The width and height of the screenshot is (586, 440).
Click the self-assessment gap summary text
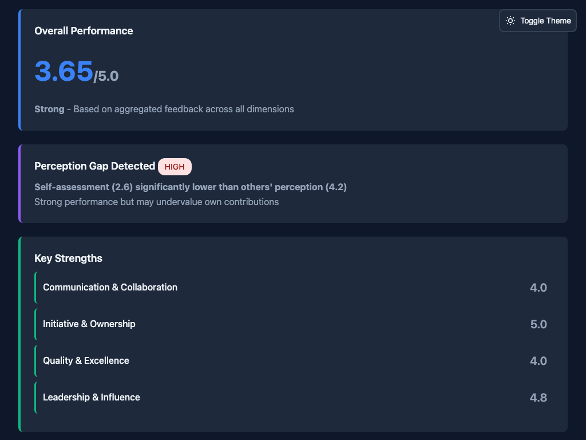pyautogui.click(x=191, y=187)
